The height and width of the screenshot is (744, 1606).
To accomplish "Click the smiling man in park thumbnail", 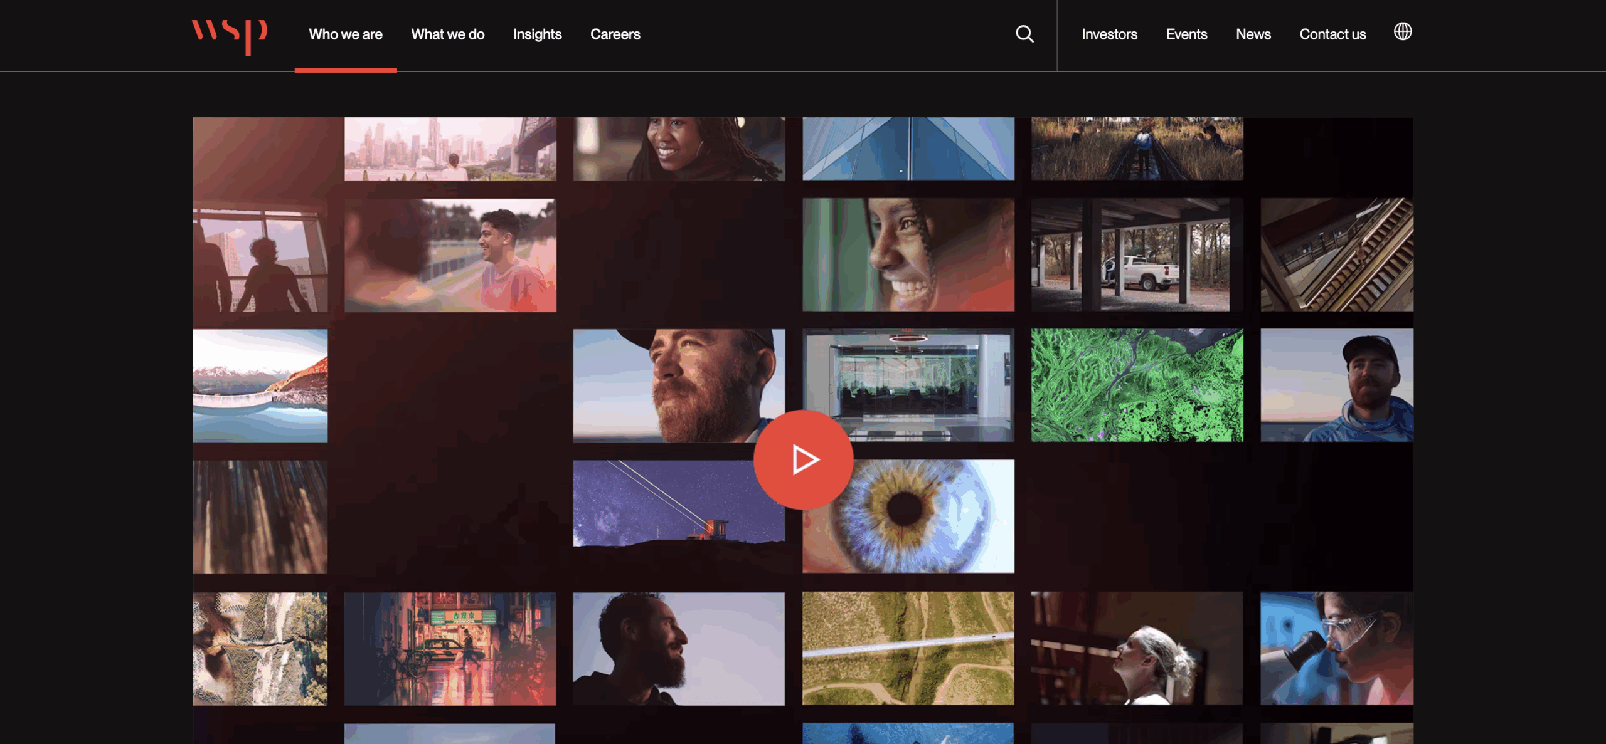I will [x=450, y=254].
